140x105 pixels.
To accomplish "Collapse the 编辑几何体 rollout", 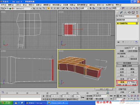I will point(127,66).
